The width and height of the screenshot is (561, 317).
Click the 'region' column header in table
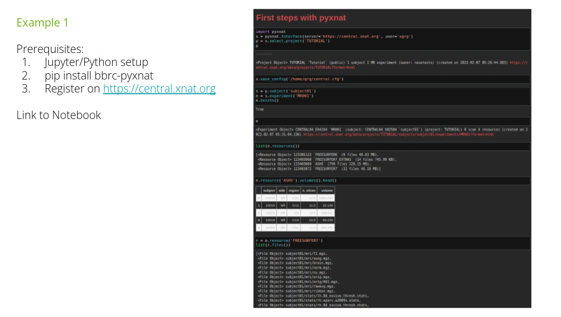(294, 191)
